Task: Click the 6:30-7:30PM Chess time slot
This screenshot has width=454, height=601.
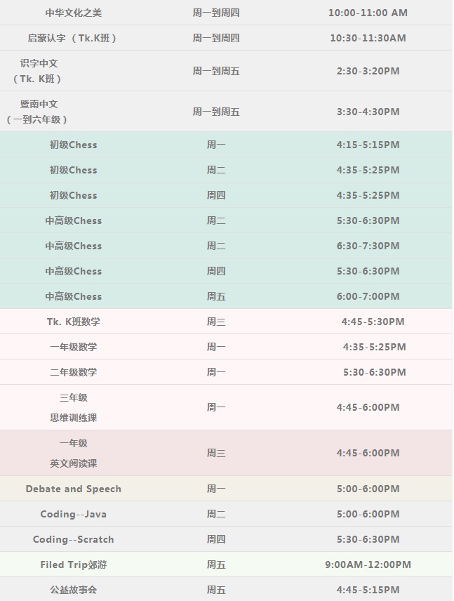Action: coord(368,246)
